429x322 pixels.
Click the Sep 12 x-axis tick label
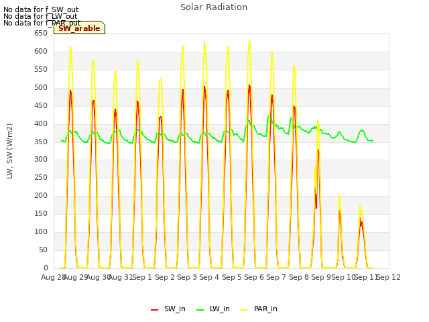[388, 277]
